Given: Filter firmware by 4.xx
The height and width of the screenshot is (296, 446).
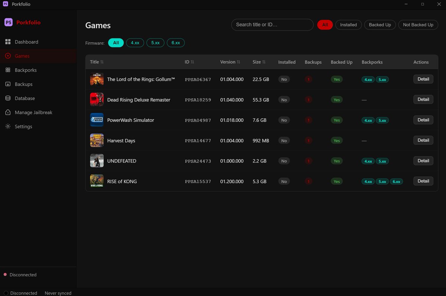Looking at the screenshot, I should 135,43.
